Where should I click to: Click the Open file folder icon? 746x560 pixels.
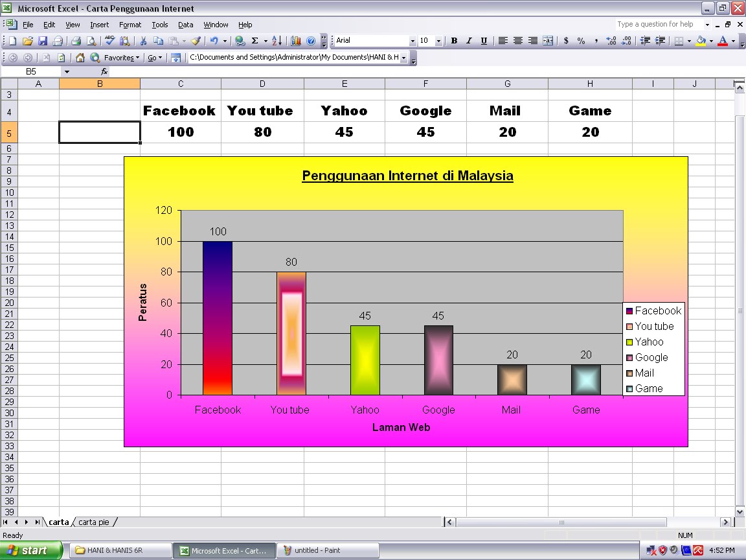[28, 41]
